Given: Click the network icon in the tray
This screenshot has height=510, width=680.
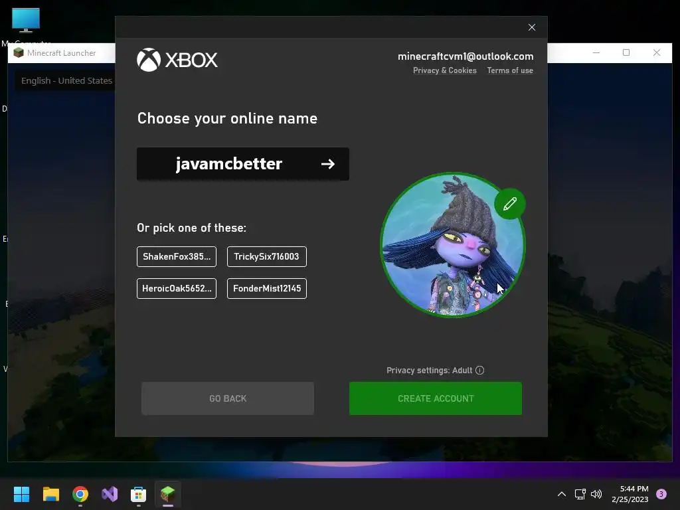Looking at the screenshot, I should pos(580,494).
